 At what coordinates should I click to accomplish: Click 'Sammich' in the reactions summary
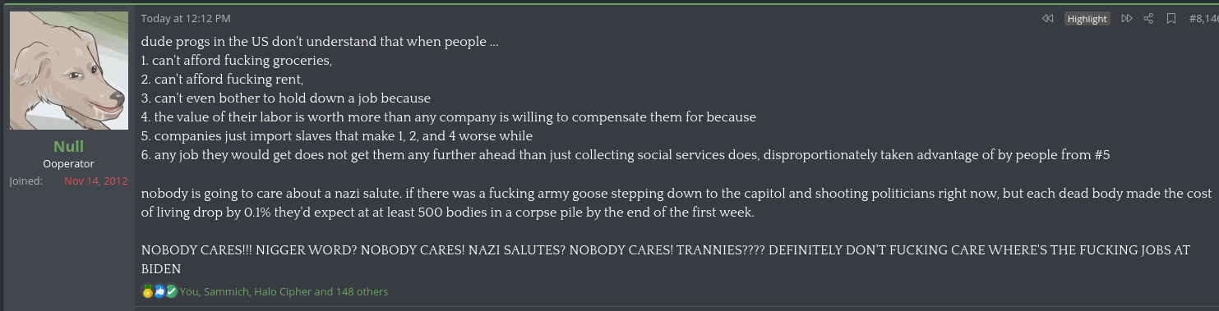tap(226, 291)
